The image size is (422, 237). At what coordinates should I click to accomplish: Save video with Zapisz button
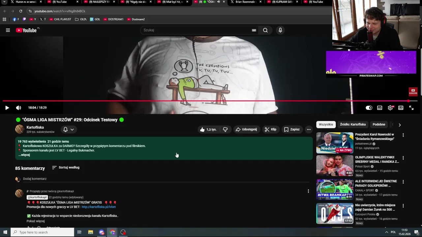pos(292,129)
